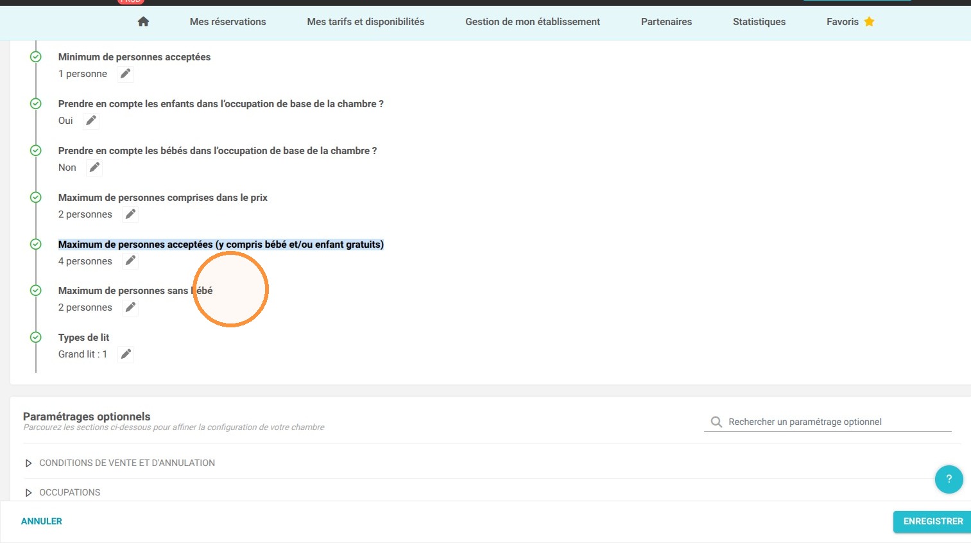
Task: Open Mes réservations menu
Action: (228, 22)
